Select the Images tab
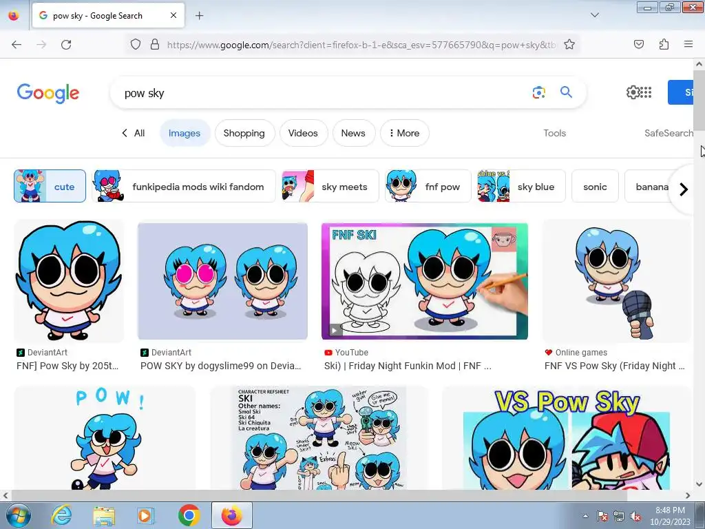This screenshot has height=529, width=705. click(185, 133)
